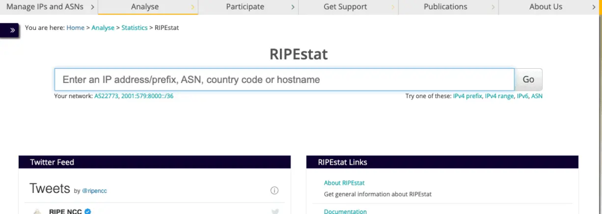Screen dimensions: 602x214
Task: Open the About RIPEstat link
Action: (x=344, y=183)
